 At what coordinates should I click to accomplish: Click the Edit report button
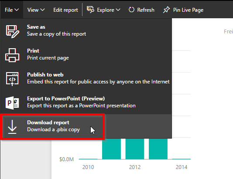pyautogui.click(x=65, y=10)
